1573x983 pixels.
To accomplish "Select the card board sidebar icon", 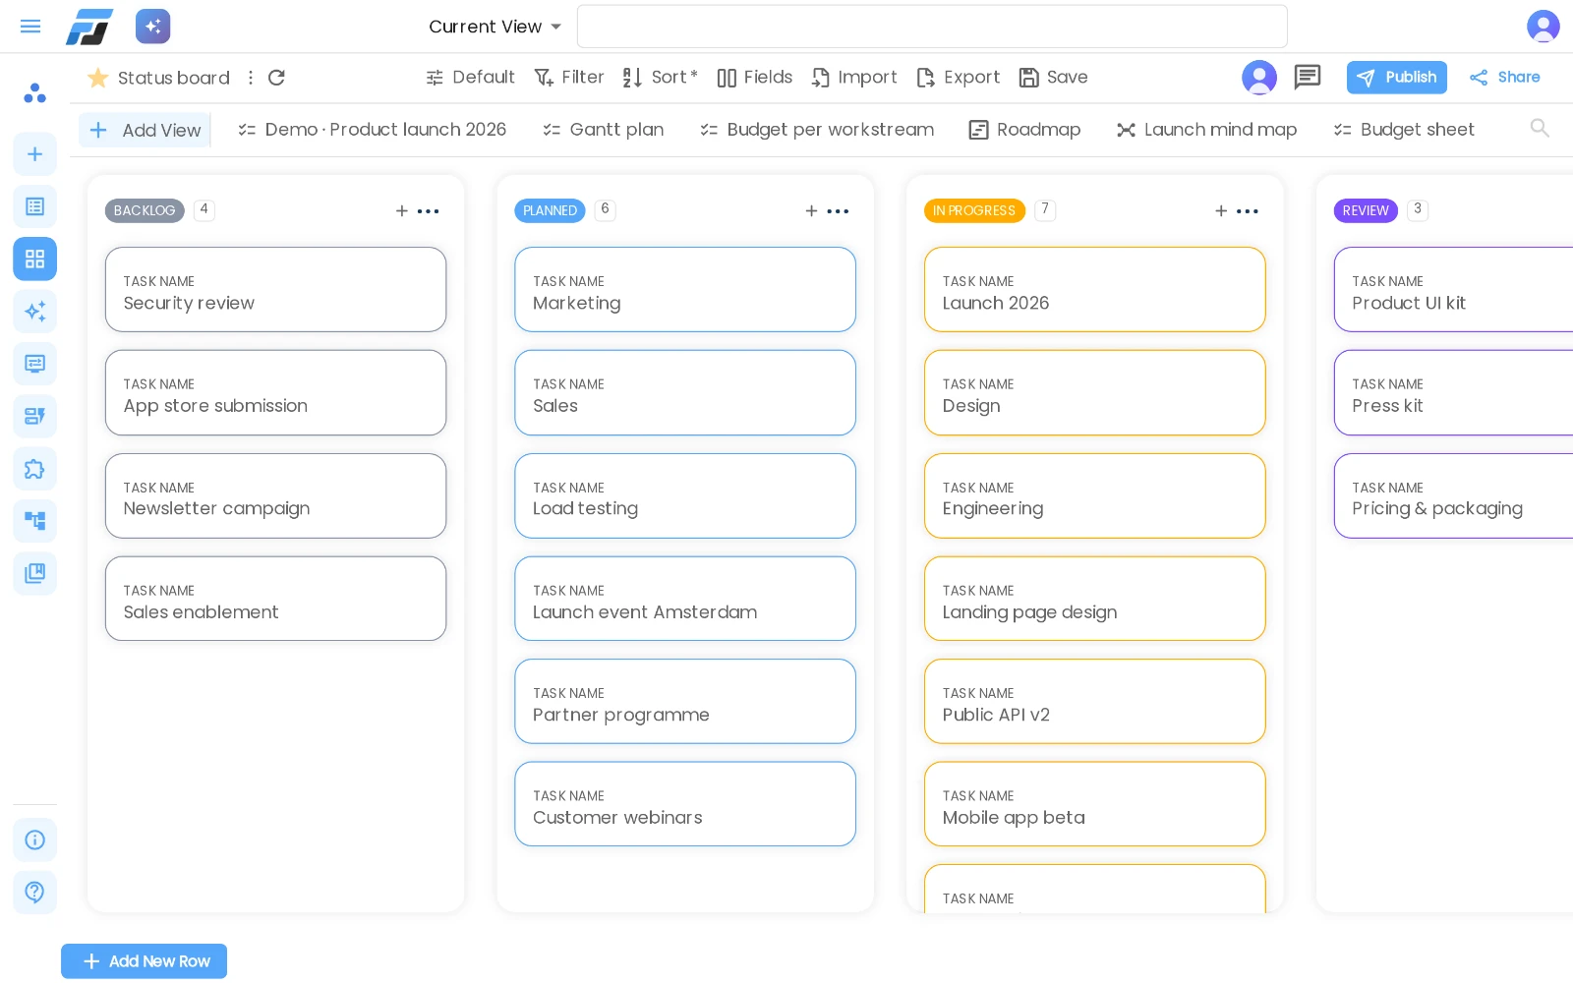I will [x=34, y=260].
